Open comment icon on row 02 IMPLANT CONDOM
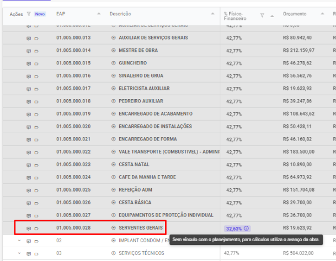This screenshot has width=336, height=261. point(29,241)
